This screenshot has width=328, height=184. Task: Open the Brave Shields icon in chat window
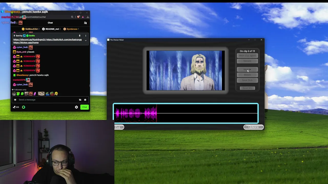pyautogui.click(x=78, y=17)
